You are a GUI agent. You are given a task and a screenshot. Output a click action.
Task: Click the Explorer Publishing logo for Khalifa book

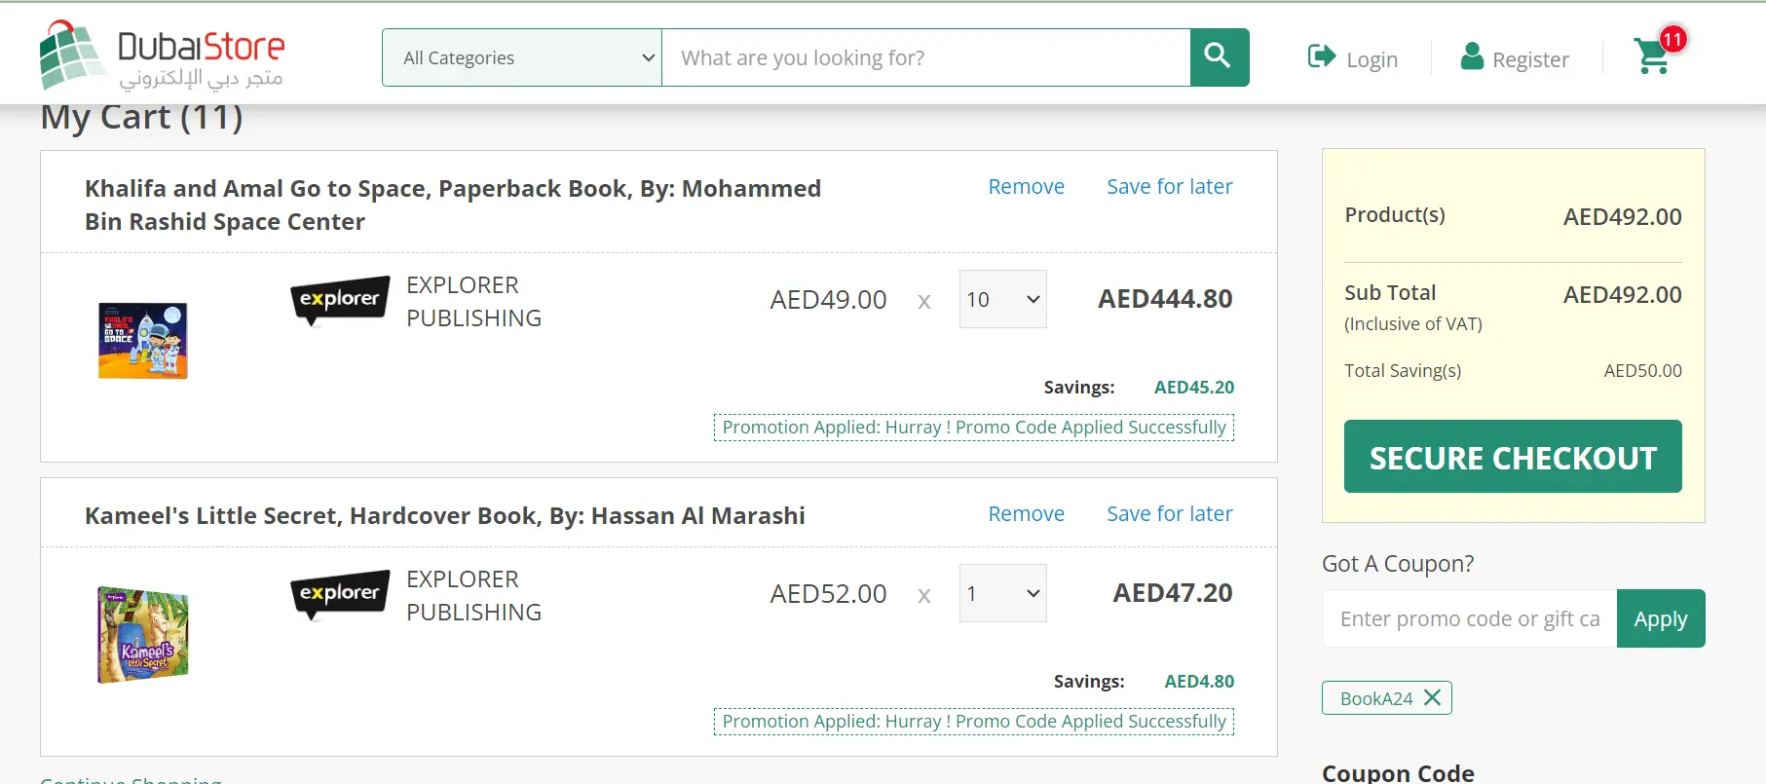click(340, 301)
